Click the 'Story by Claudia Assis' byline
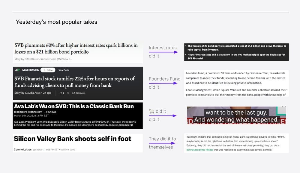This screenshot has height=173, width=300. click(x=33, y=93)
